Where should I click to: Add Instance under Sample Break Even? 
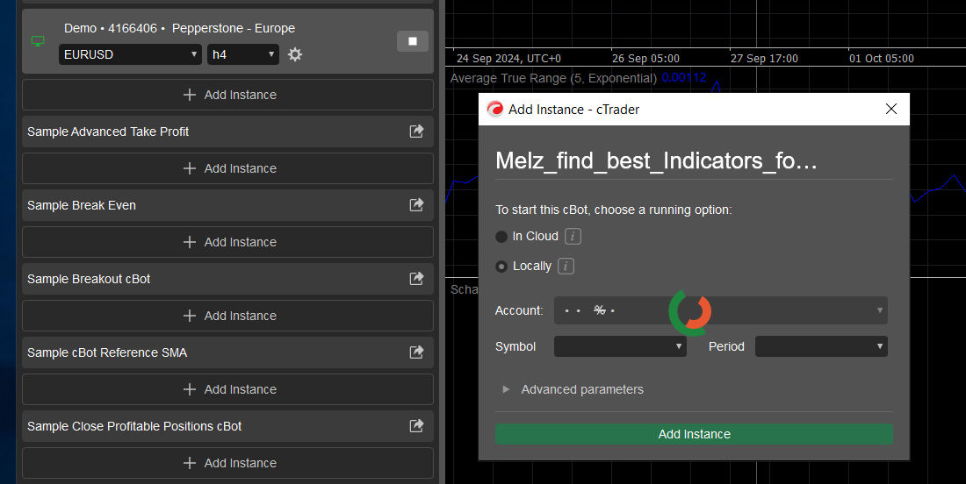coord(228,242)
